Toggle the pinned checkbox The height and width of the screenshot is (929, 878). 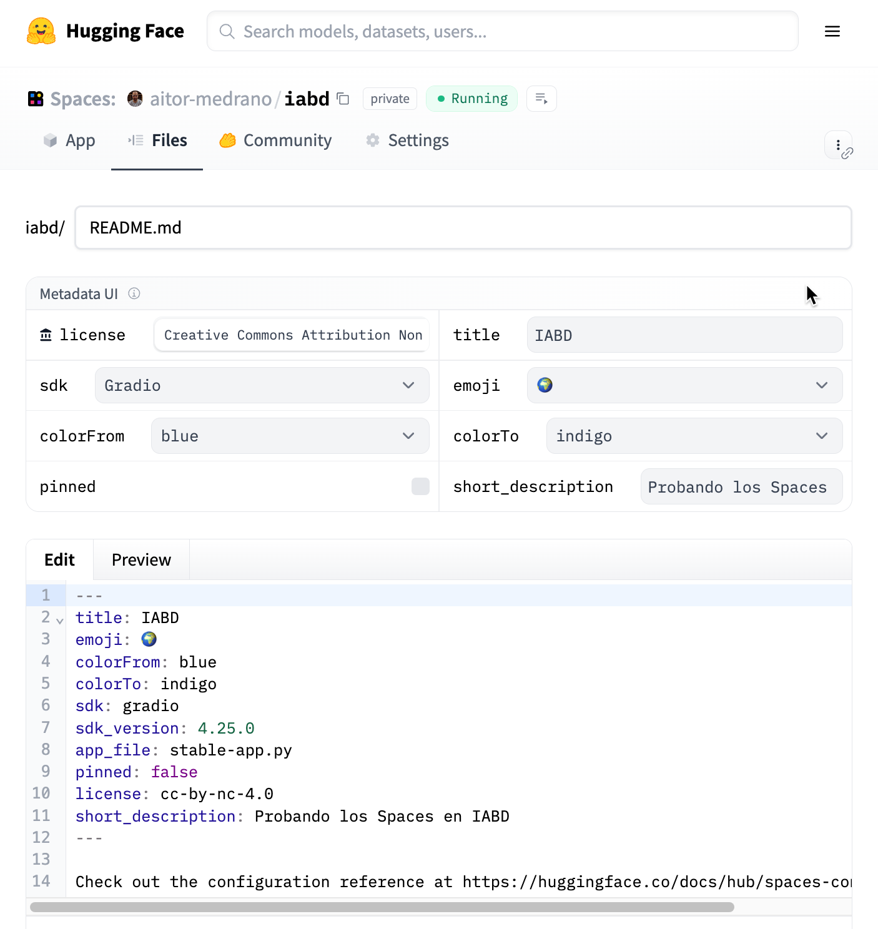point(420,486)
